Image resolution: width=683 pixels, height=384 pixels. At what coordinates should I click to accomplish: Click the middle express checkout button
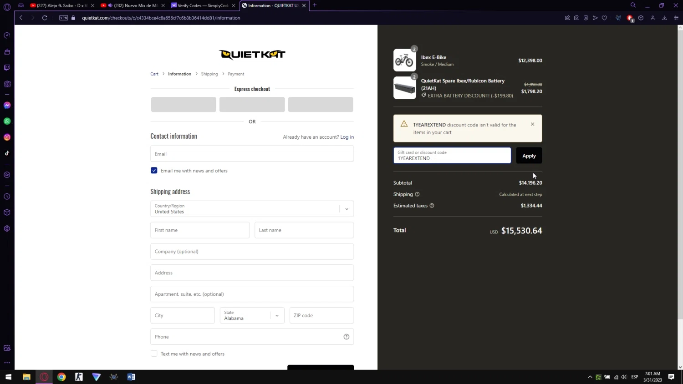click(252, 104)
